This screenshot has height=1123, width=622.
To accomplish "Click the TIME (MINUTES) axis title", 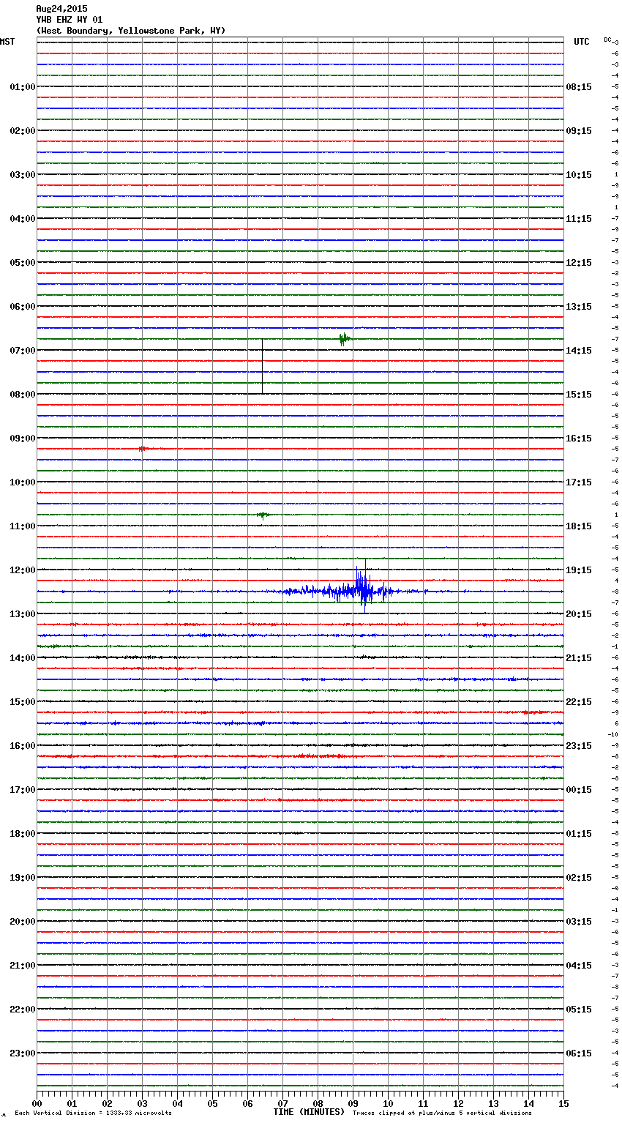I will (x=309, y=1111).
